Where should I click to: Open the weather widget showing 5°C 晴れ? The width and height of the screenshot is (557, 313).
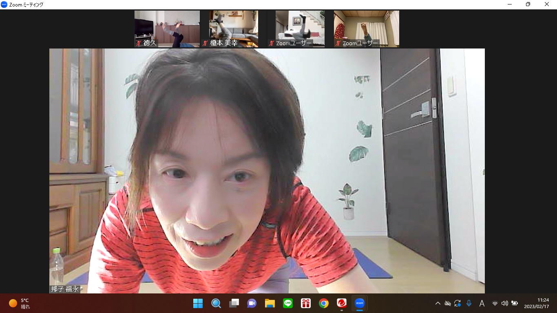(x=20, y=303)
